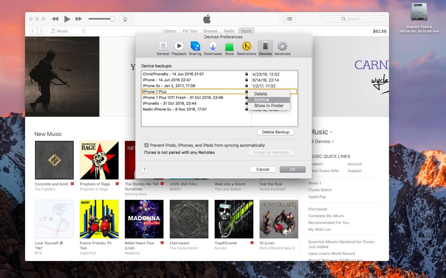The height and width of the screenshot is (278, 446).
Task: Open the Rebel Heart Tour album cover
Action: (144, 219)
